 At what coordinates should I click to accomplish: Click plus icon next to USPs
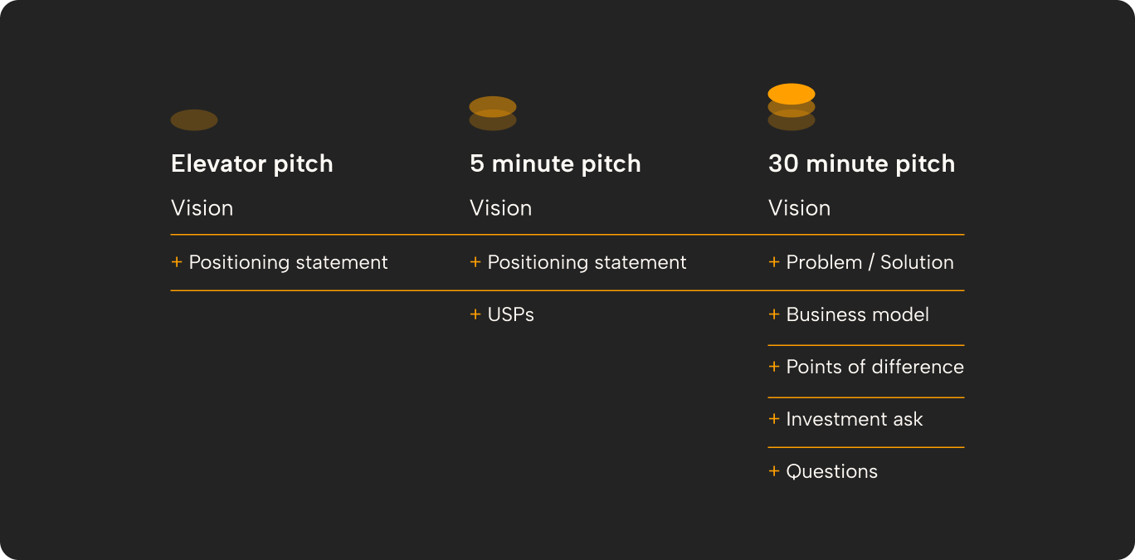pos(475,314)
